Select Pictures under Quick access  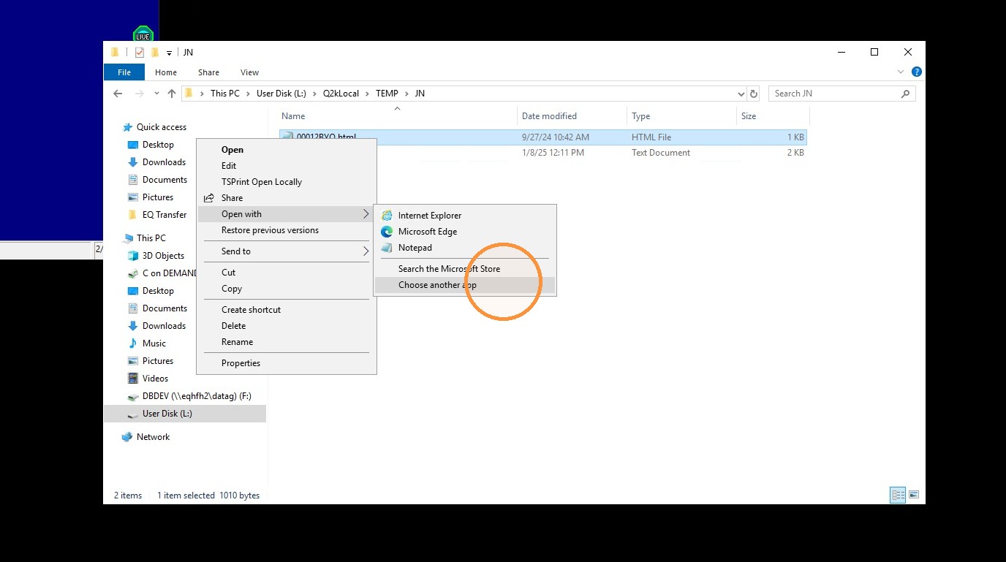click(x=158, y=197)
